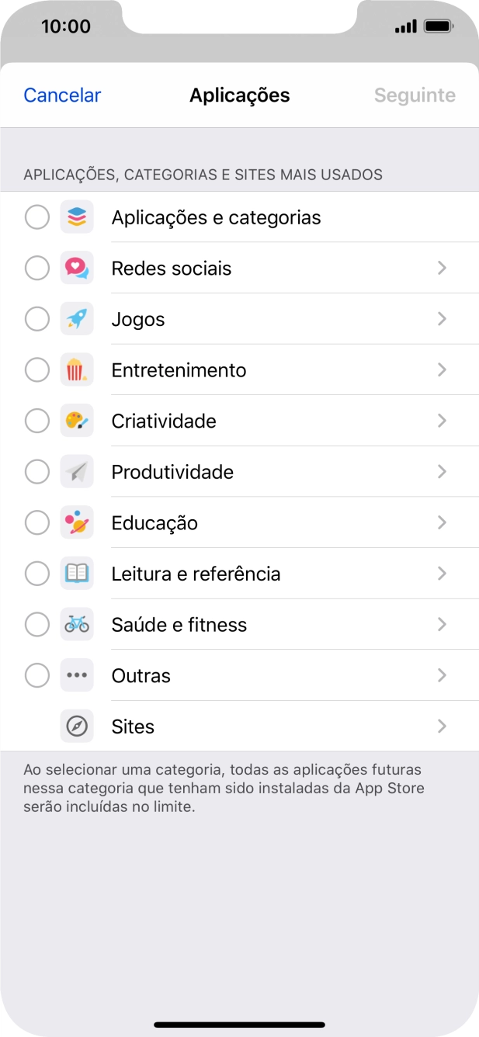
Task: Select the Aplicações e categorias radio button
Action: coord(36,217)
